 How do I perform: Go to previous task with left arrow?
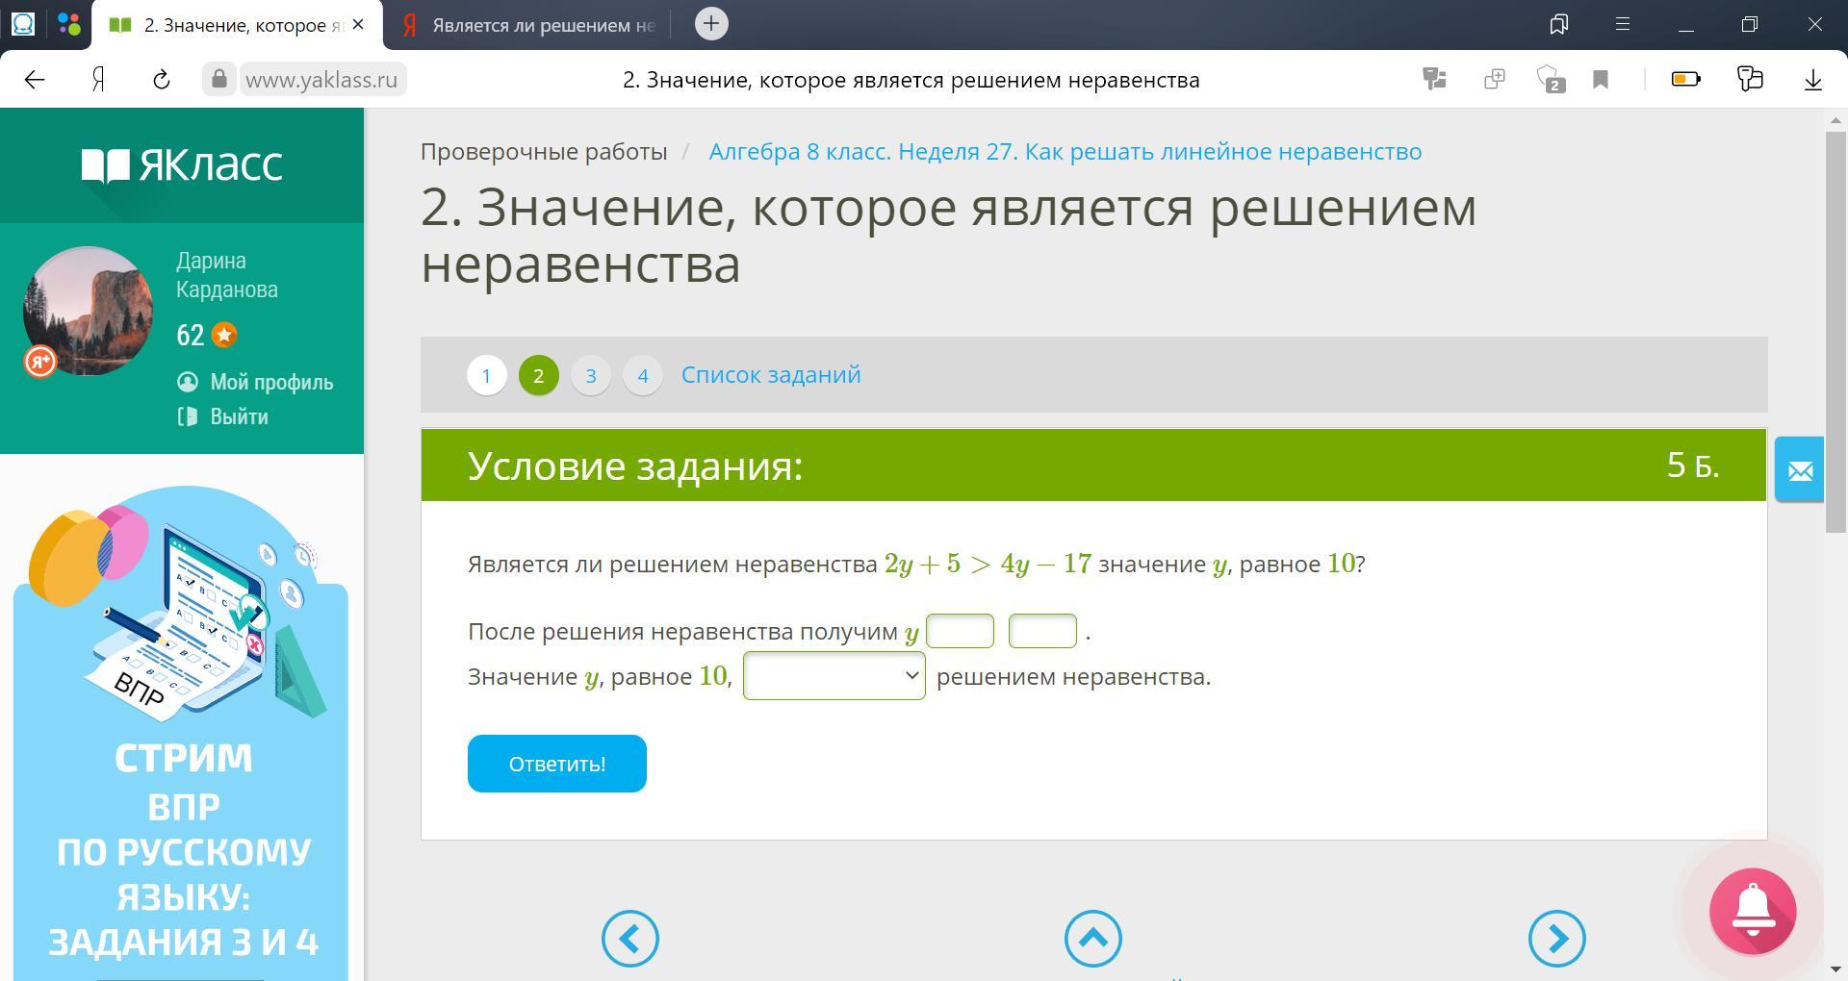tap(630, 939)
